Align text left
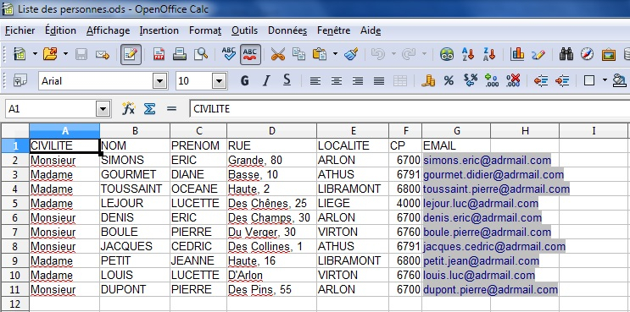630x312 pixels. pos(315,81)
